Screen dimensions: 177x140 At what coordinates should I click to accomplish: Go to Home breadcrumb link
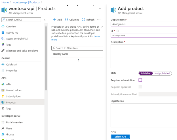point(5,2)
